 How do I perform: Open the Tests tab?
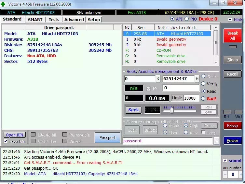pyautogui.click(x=54, y=20)
